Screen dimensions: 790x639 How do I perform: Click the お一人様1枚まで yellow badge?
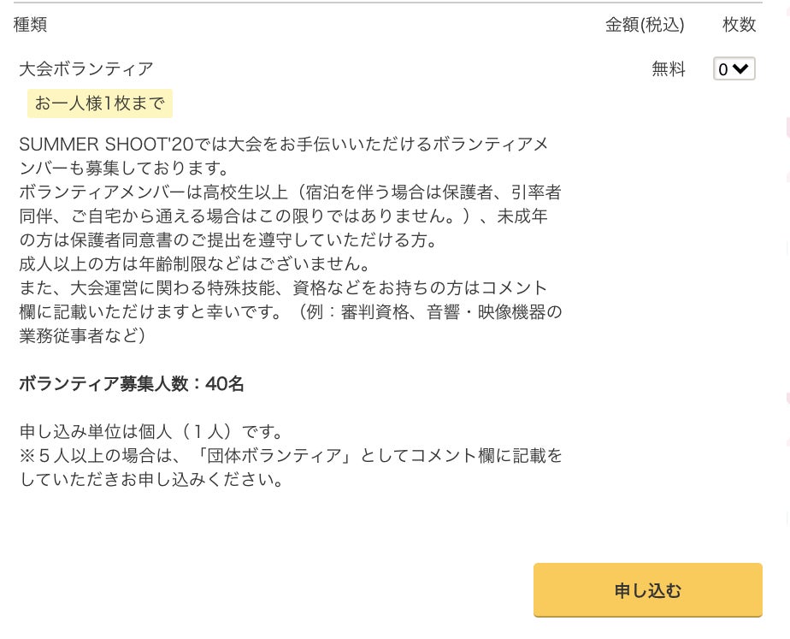pos(100,104)
